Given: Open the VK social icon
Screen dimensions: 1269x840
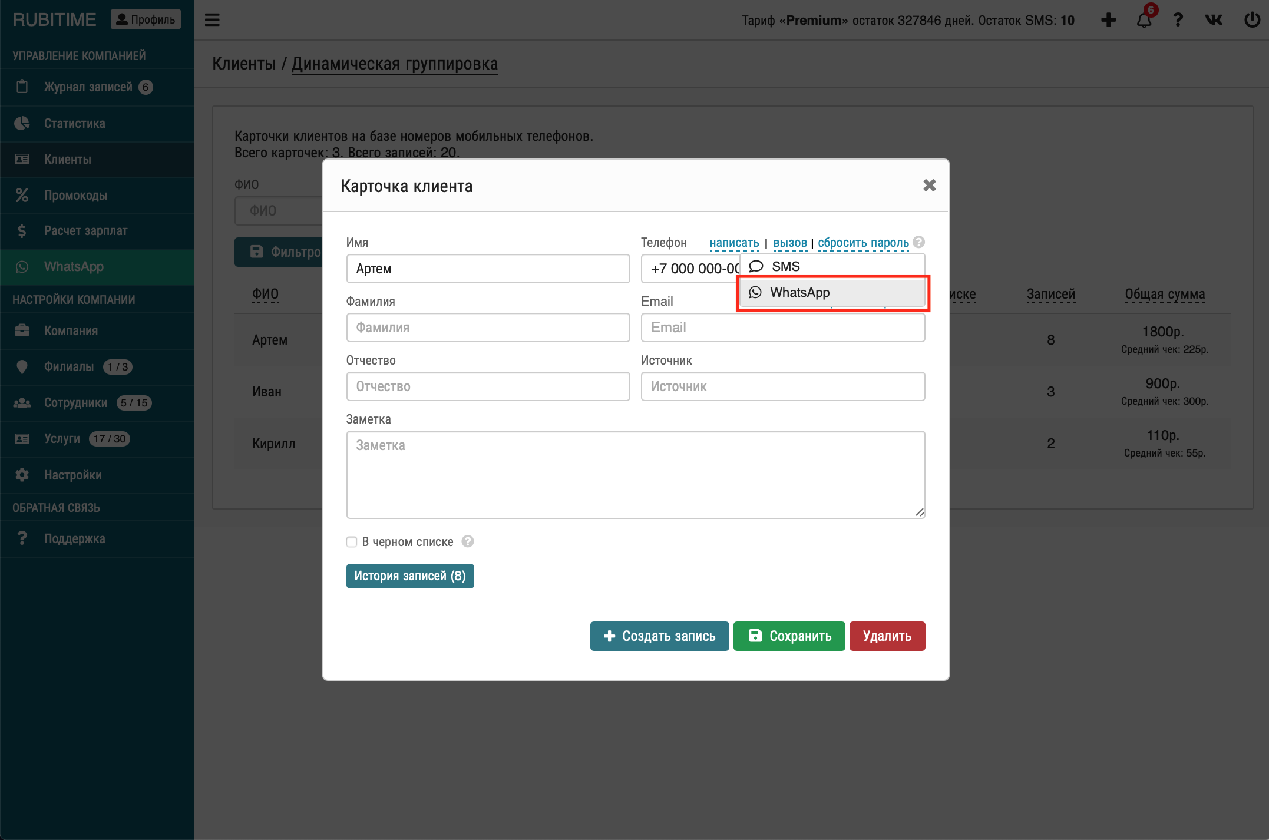Looking at the screenshot, I should point(1214,20).
